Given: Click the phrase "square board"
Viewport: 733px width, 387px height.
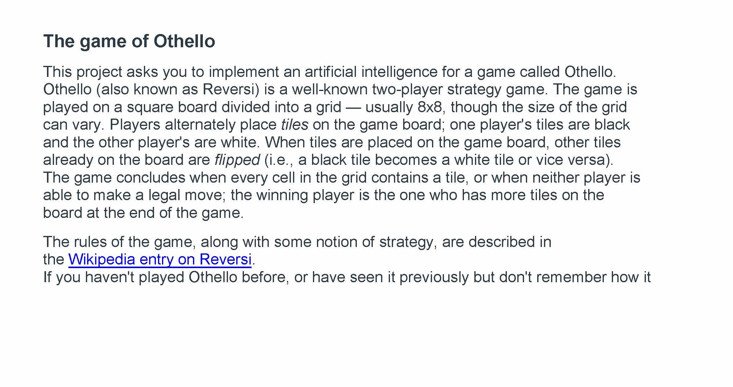Looking at the screenshot, I should (x=172, y=107).
